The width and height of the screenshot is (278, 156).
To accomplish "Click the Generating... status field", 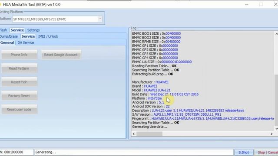I will tap(134, 152).
